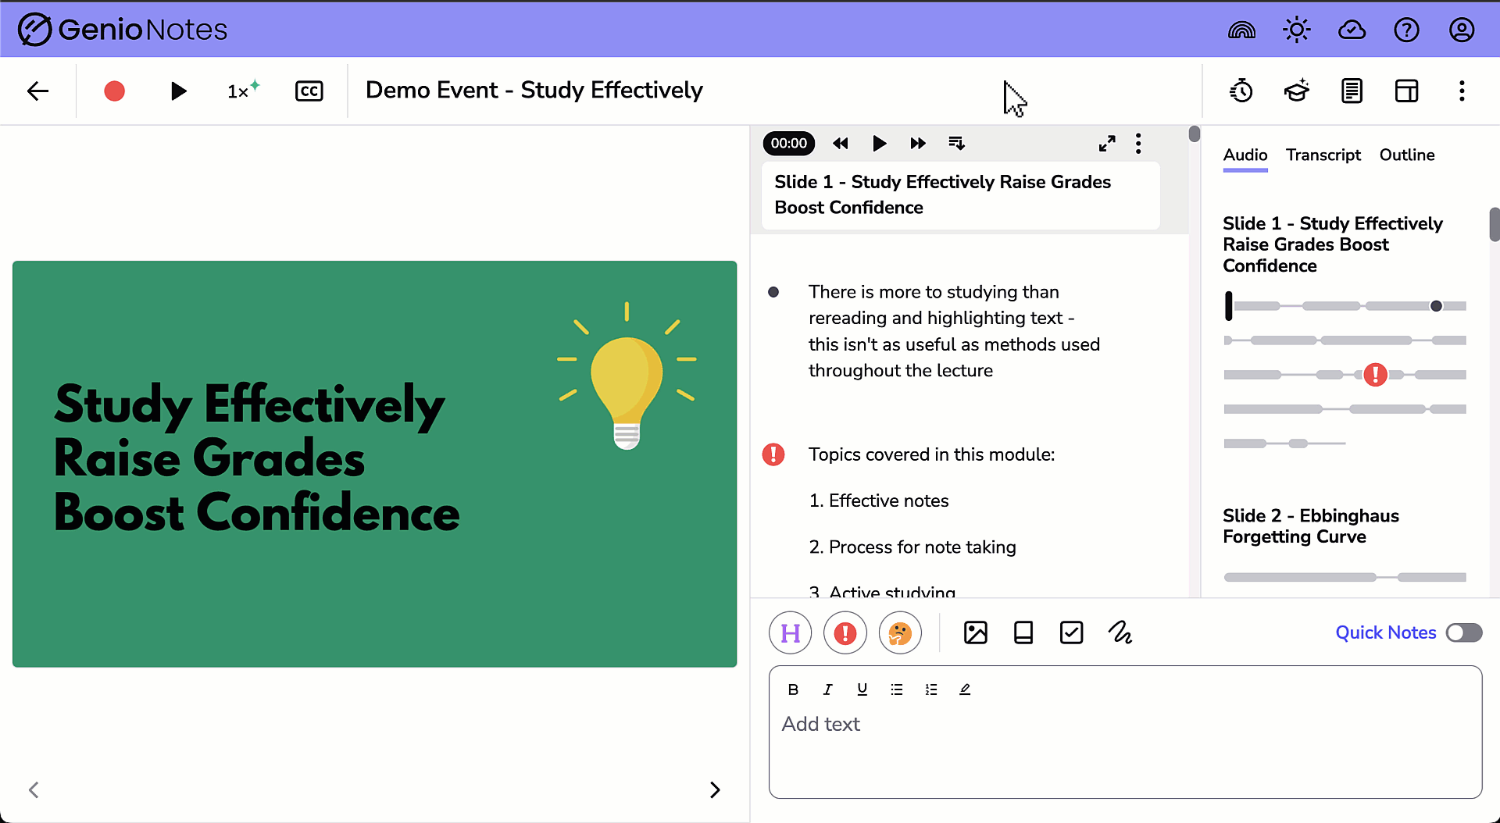Screen dimensions: 1500x823
Task: Click the playlist queue icon
Action: 957,144
